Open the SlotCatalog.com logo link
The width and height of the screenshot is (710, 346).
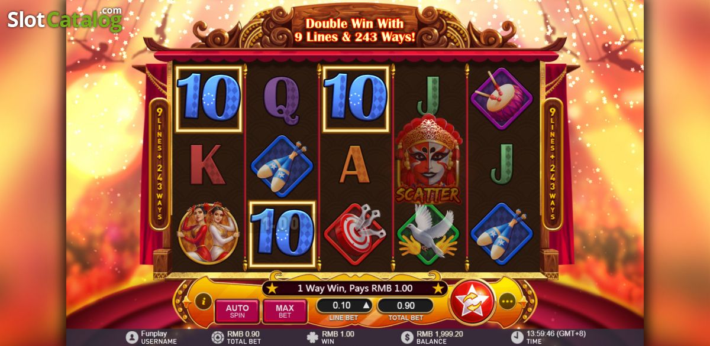[x=64, y=19]
